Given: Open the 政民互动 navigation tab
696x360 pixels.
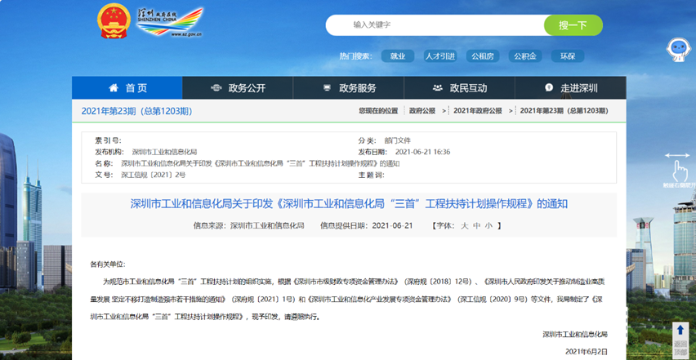Looking at the screenshot, I should click(459, 88).
